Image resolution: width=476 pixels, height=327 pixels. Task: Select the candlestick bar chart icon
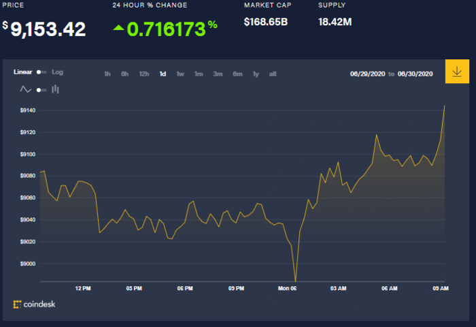click(x=56, y=89)
